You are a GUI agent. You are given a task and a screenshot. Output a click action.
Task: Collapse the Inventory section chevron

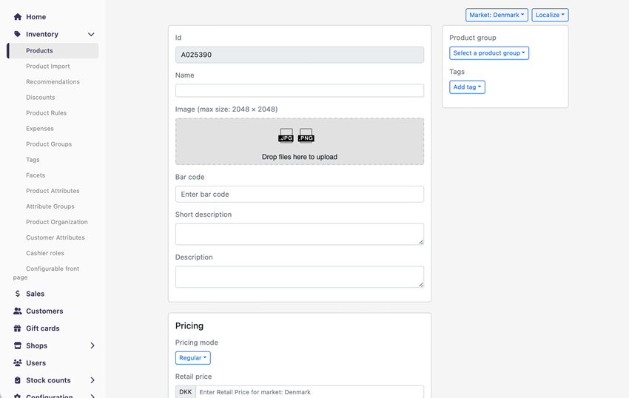pos(91,34)
